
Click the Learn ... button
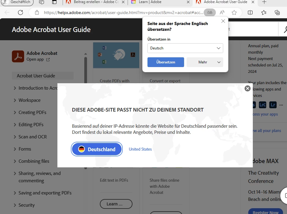point(116,204)
